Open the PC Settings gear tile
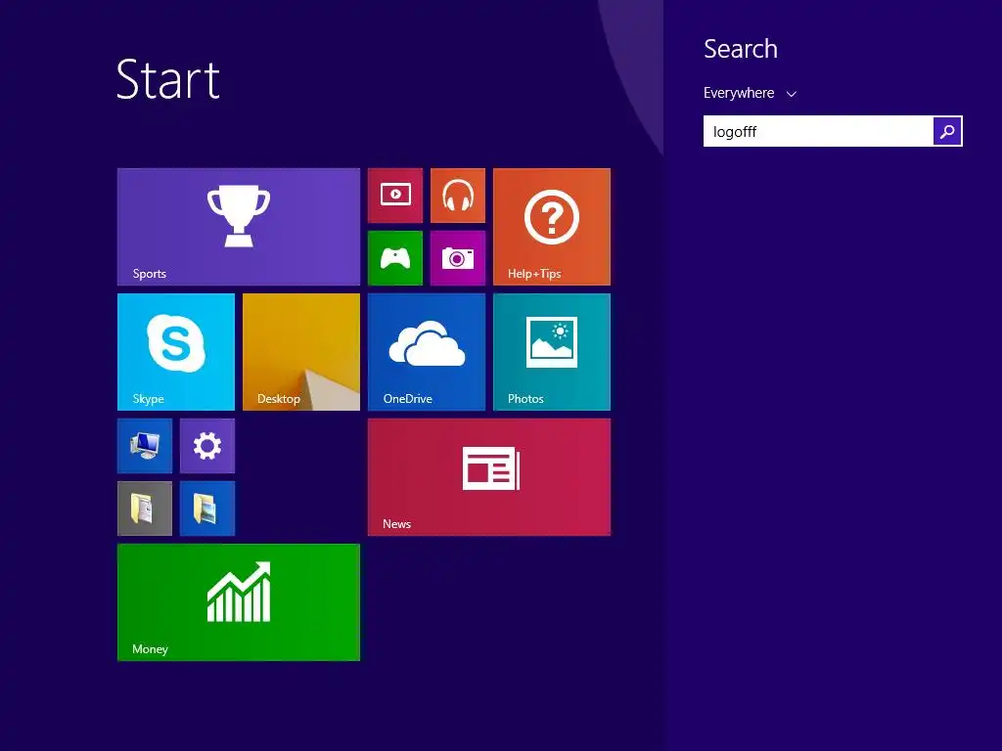This screenshot has width=1002, height=751. click(207, 446)
